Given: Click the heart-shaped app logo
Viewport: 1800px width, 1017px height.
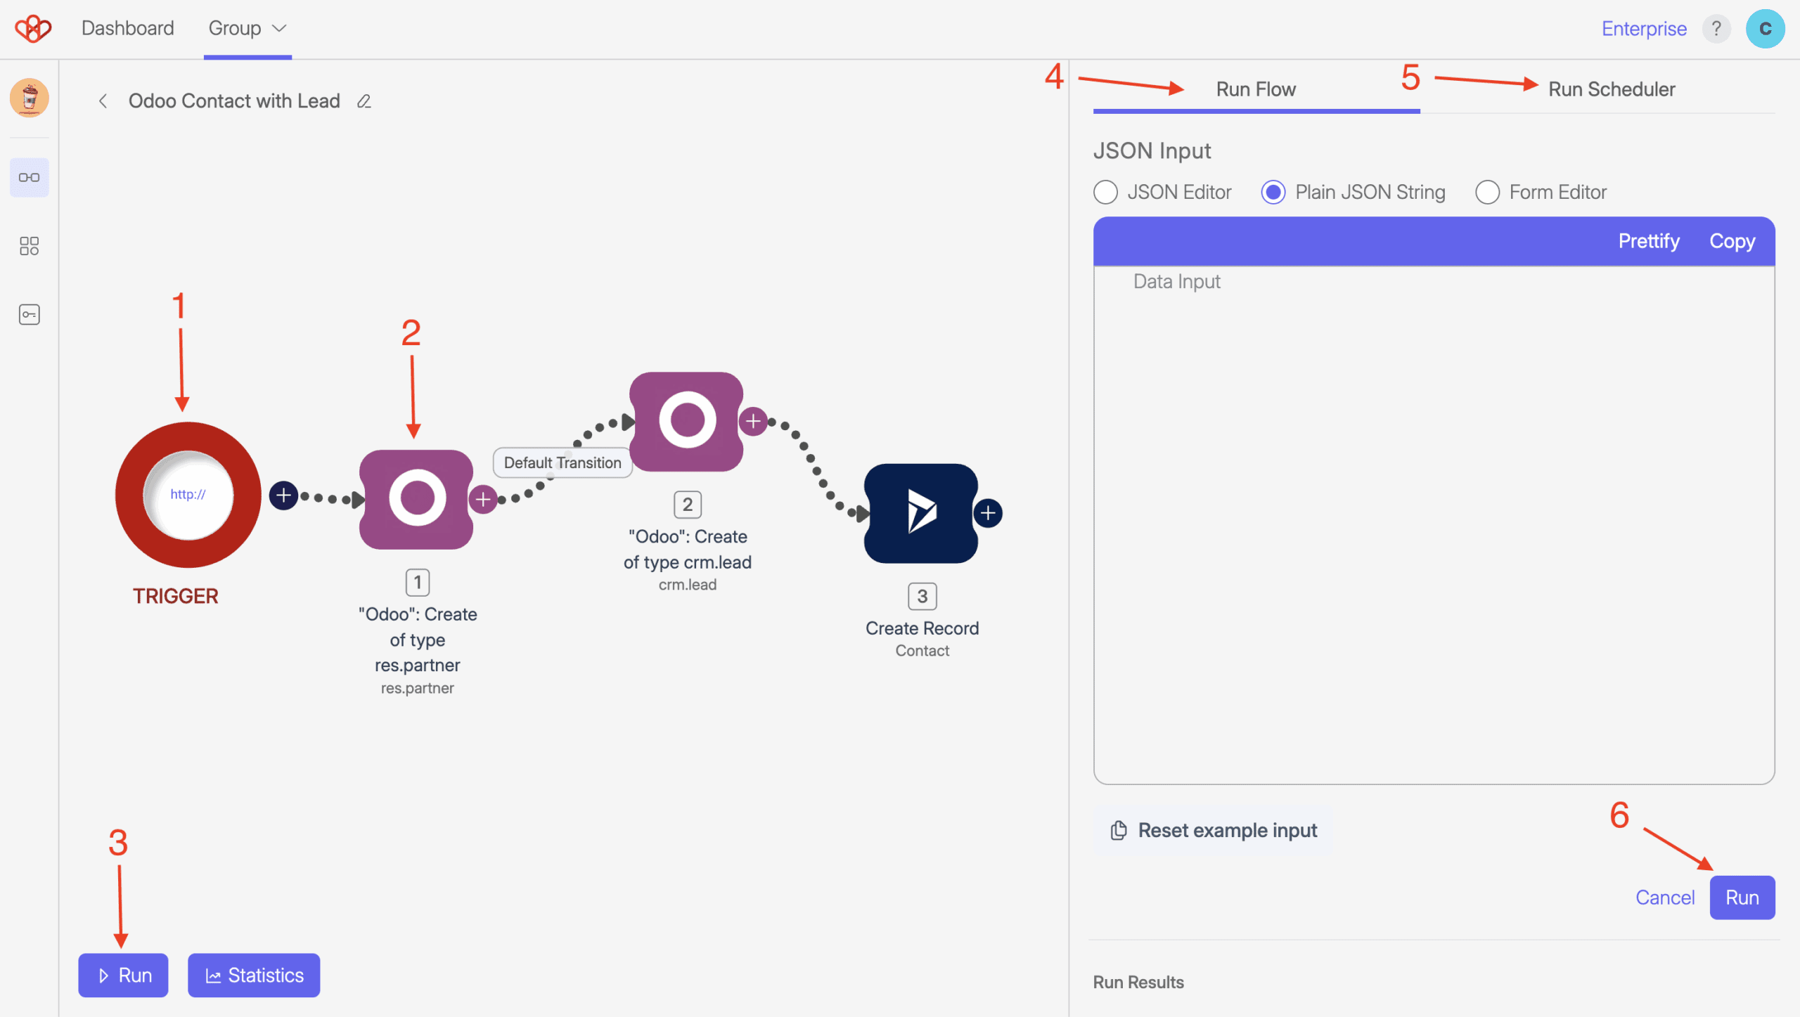Looking at the screenshot, I should point(33,29).
